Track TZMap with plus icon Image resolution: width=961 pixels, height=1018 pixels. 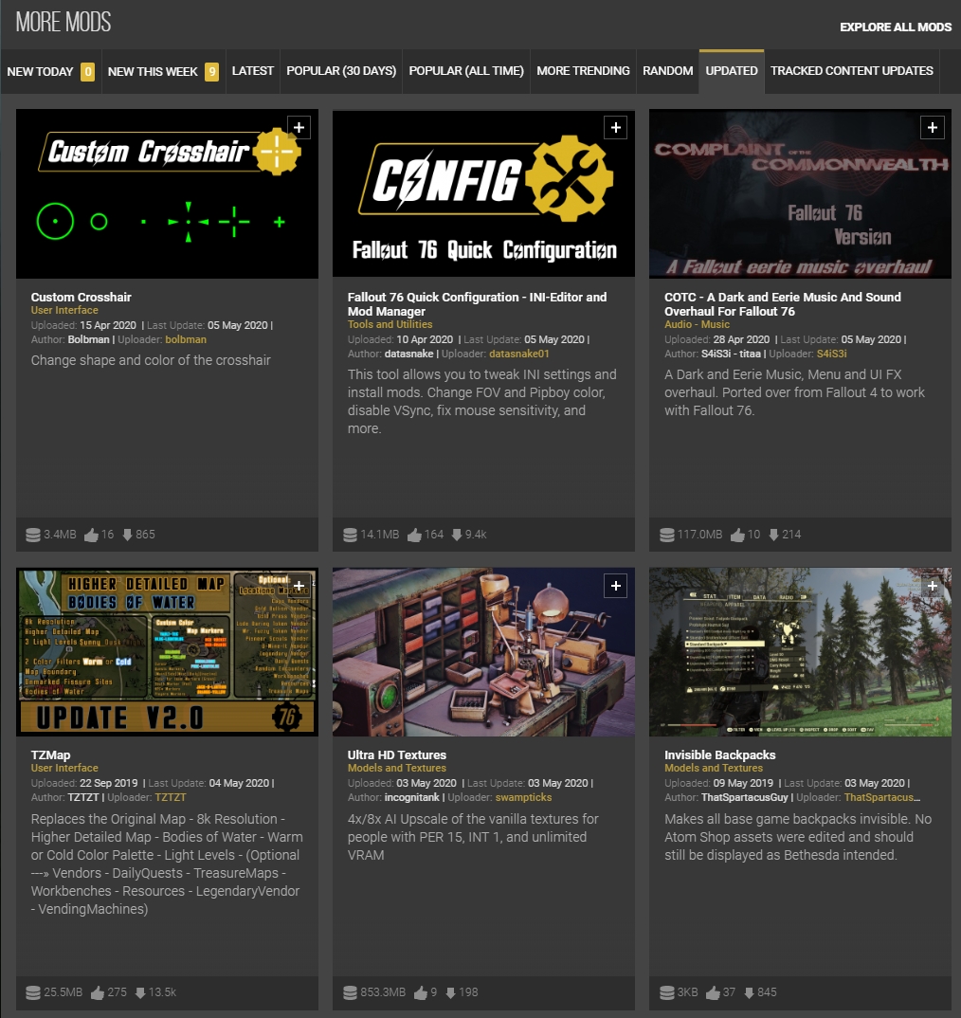[299, 586]
